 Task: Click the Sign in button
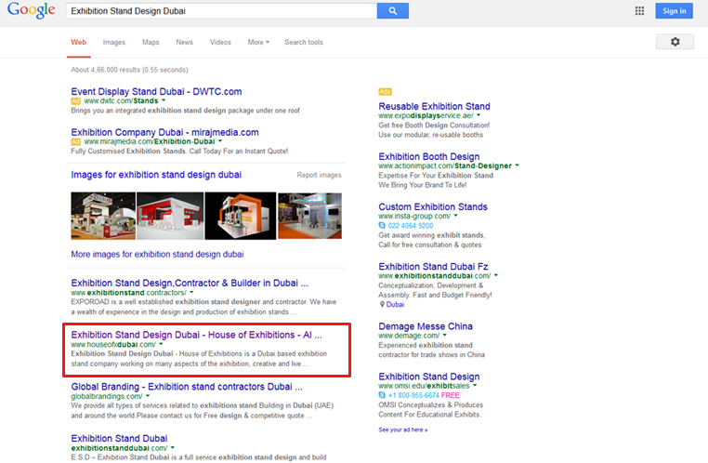pyautogui.click(x=673, y=11)
